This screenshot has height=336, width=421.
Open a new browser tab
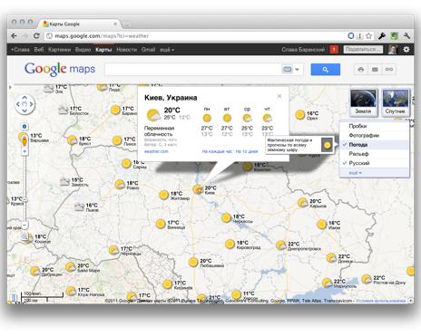127,24
